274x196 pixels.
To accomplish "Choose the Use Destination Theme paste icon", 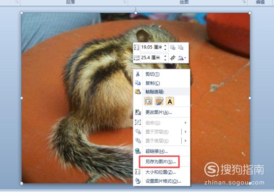I will click(148, 101).
